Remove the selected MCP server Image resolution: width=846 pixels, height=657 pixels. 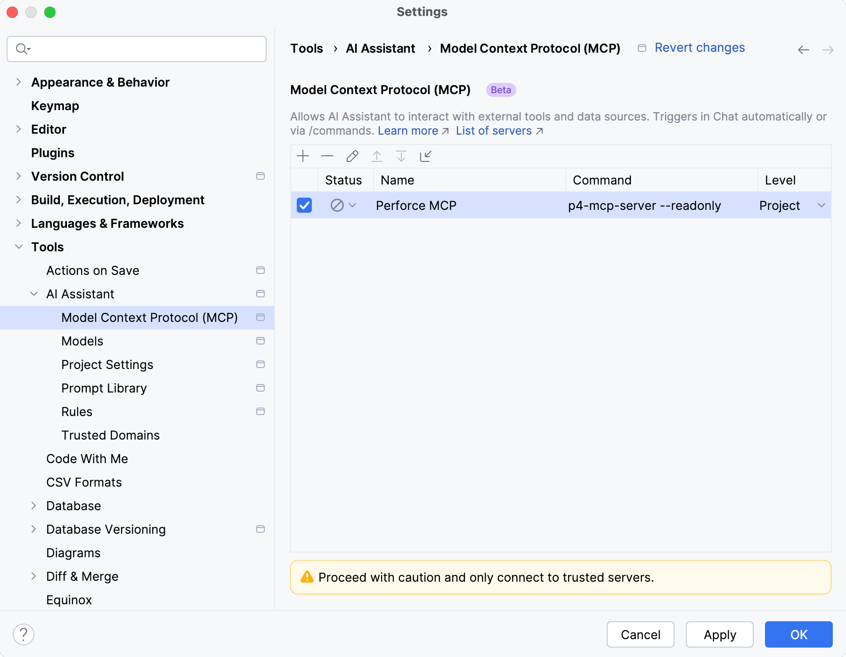pos(327,156)
